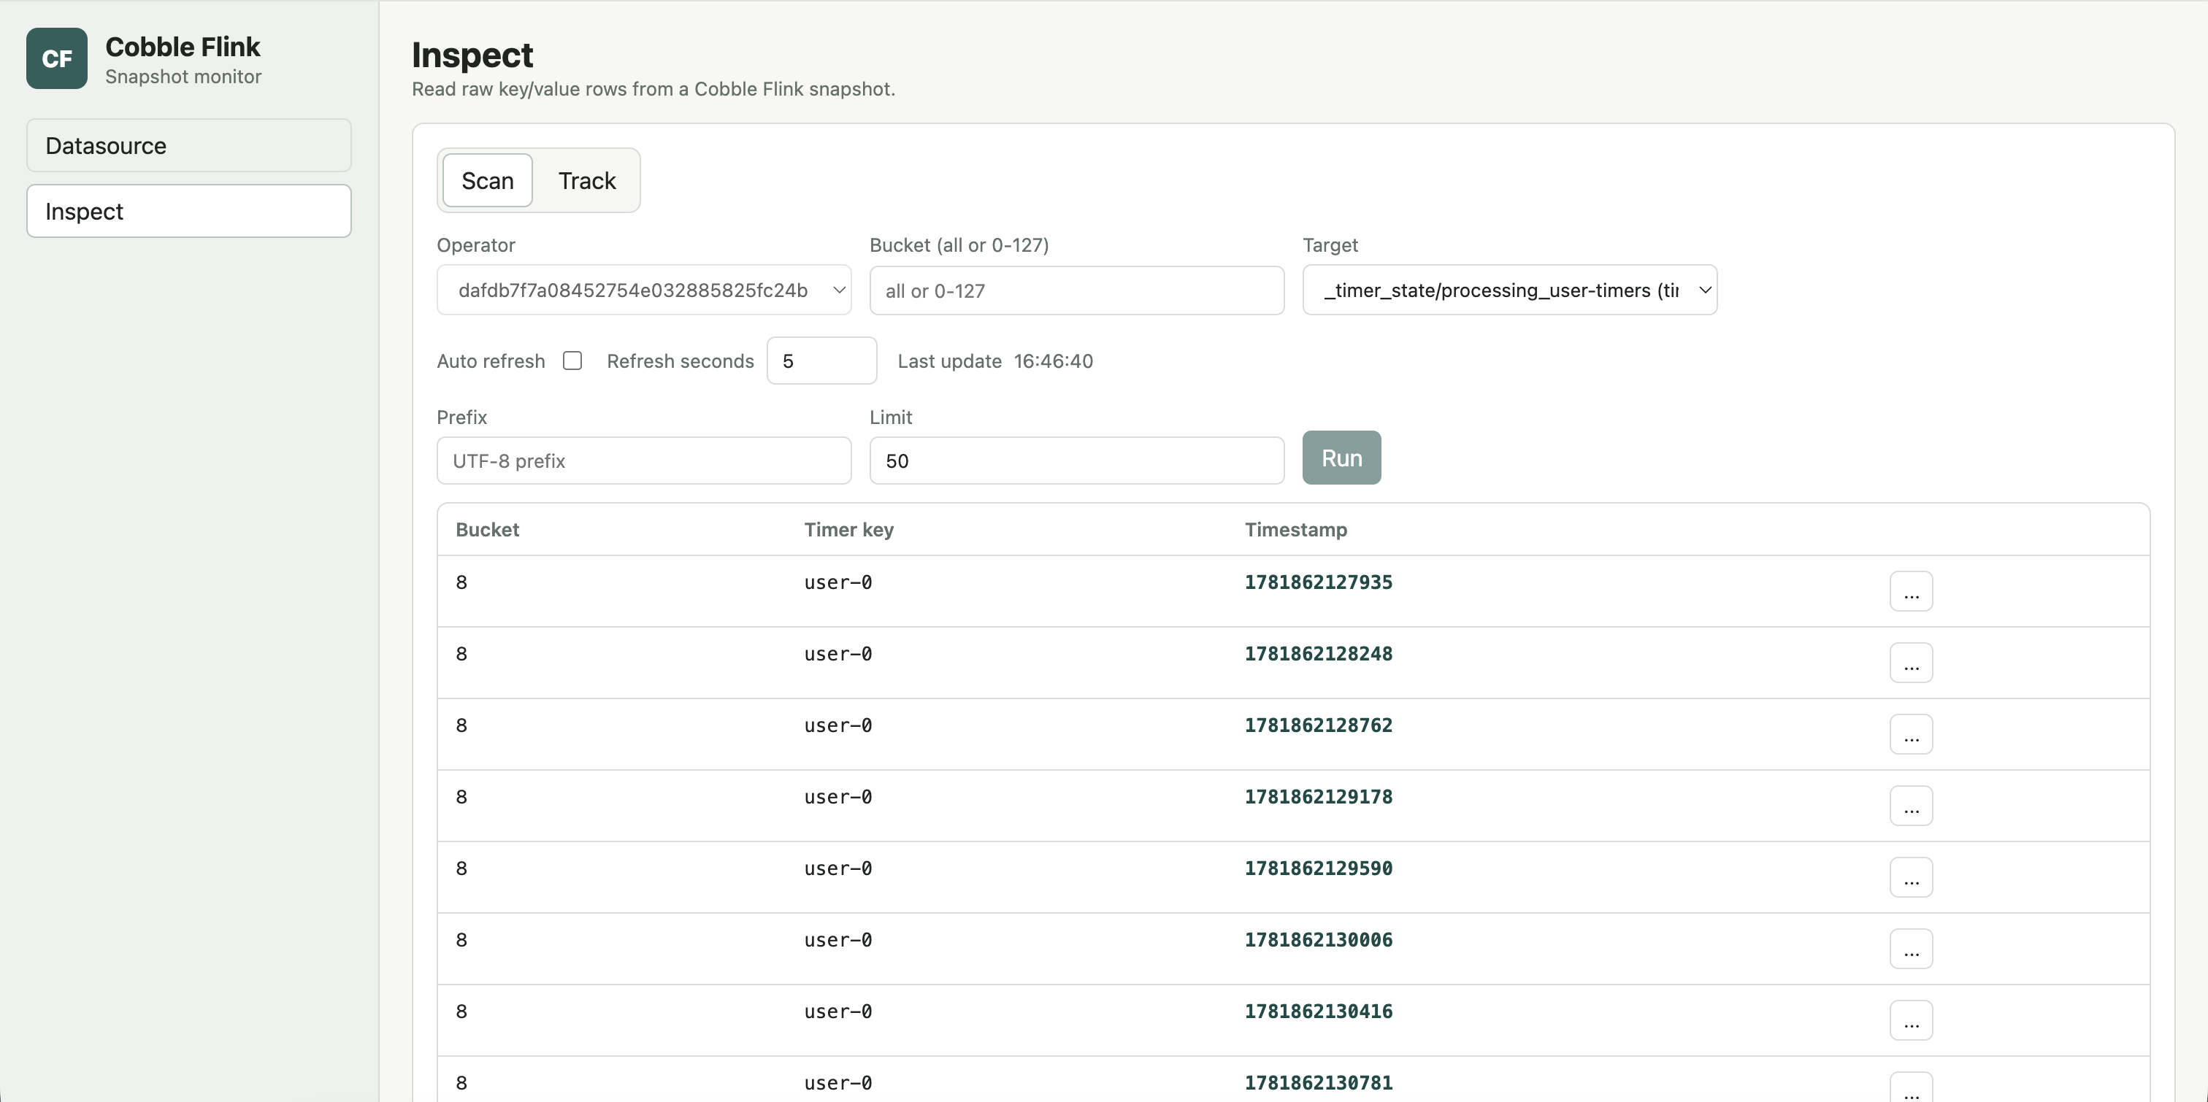Viewport: 2208px width, 1102px height.
Task: Open the Inspect sidebar page
Action: (188, 211)
